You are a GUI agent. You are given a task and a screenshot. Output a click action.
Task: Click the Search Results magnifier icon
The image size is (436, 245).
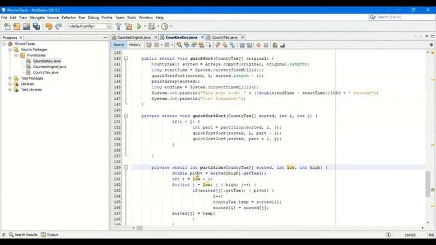tap(11, 235)
